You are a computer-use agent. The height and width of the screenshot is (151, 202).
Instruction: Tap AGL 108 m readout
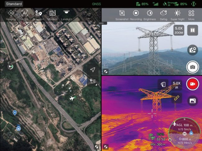click(184, 125)
